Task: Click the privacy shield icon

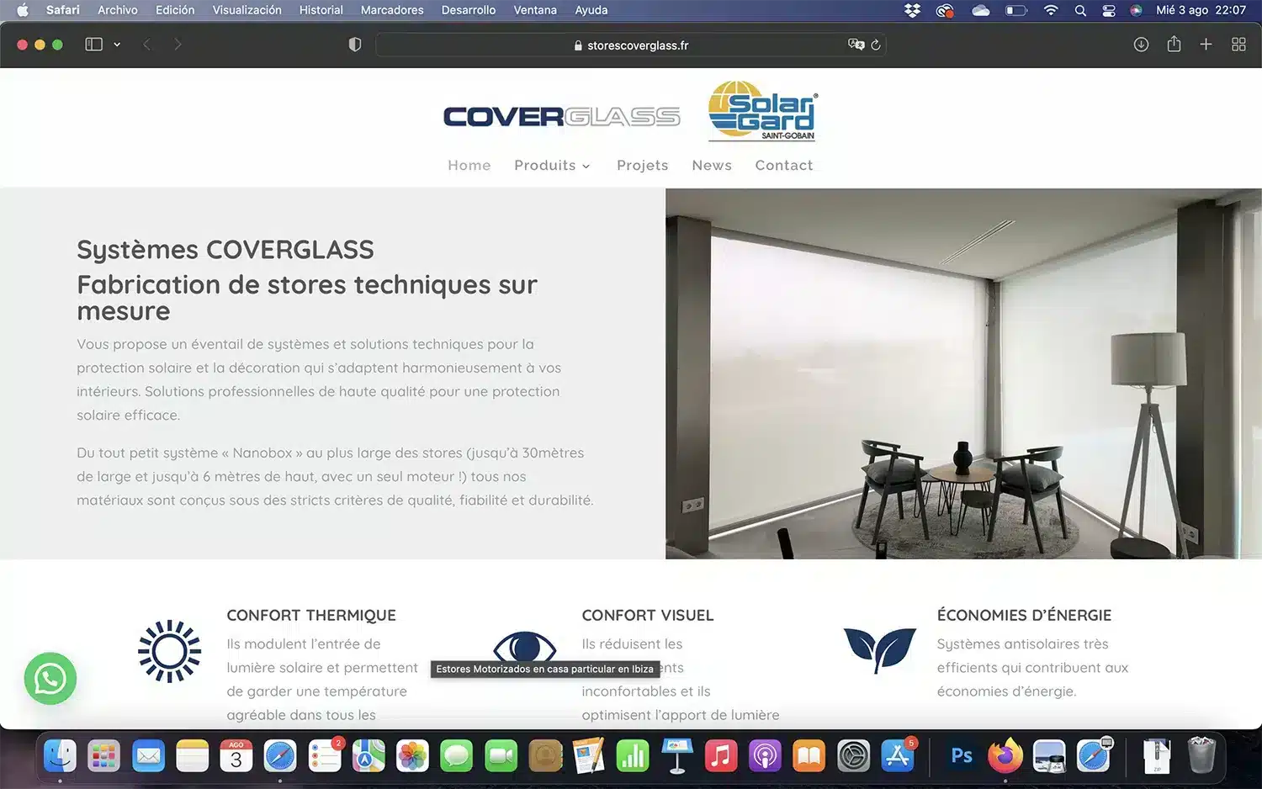Action: (355, 45)
